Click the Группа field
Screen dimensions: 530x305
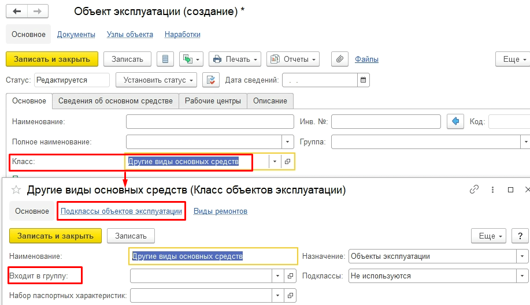[x=425, y=142]
